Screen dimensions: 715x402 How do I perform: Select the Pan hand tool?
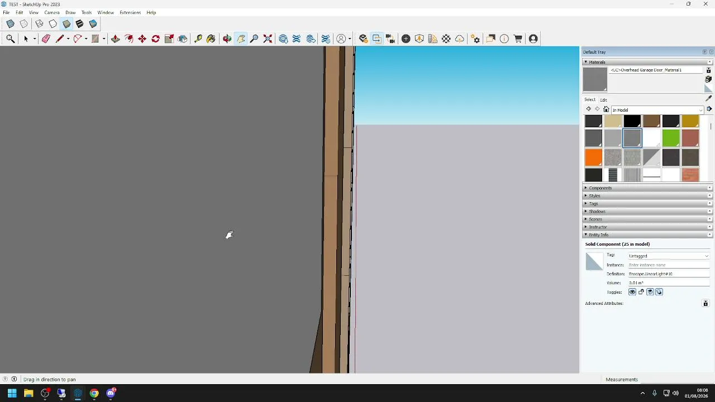point(241,39)
